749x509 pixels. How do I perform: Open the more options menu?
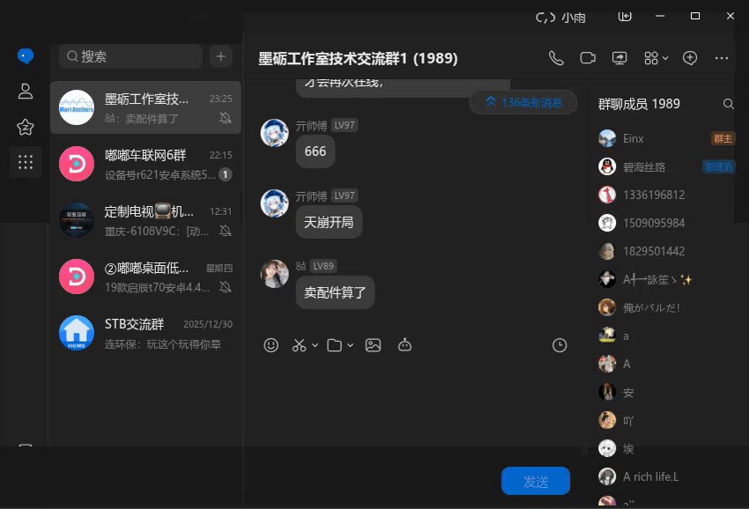click(722, 57)
